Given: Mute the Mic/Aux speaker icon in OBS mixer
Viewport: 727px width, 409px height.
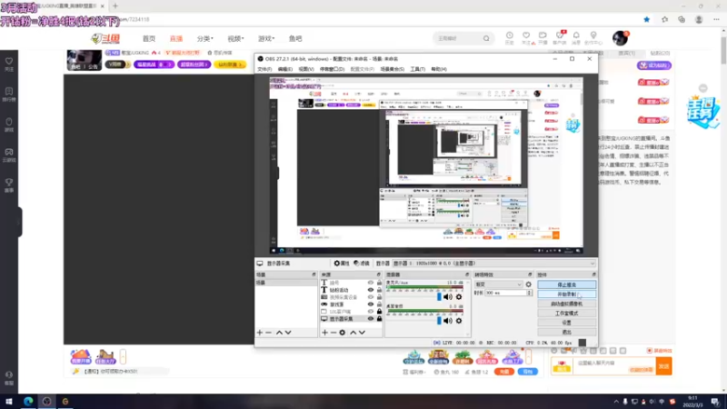Looking at the screenshot, I should pyautogui.click(x=448, y=297).
